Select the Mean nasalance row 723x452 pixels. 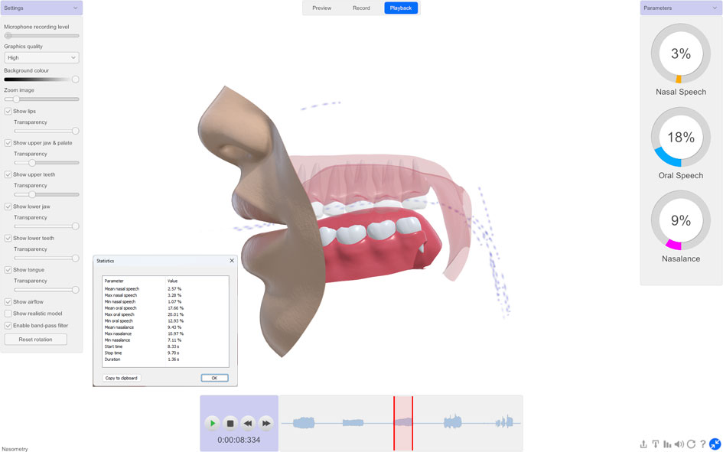pyautogui.click(x=165, y=327)
